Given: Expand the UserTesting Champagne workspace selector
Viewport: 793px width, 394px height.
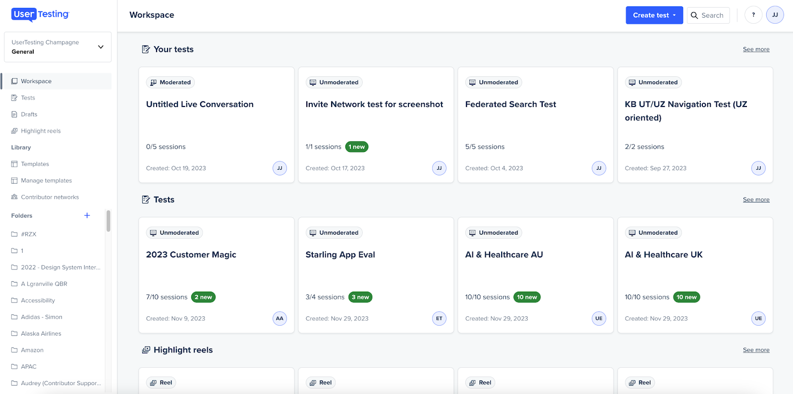Looking at the screenshot, I should click(x=57, y=47).
